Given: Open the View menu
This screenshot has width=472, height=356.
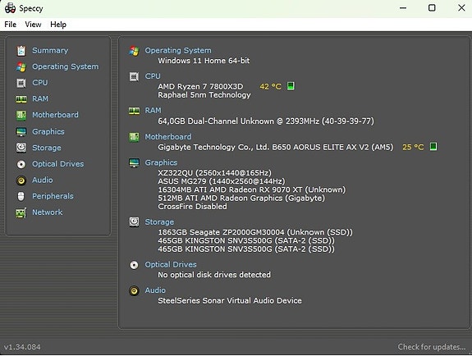Looking at the screenshot, I should tap(33, 25).
